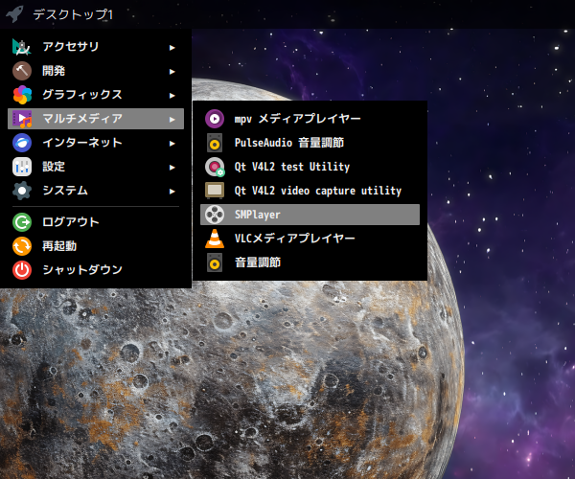The height and width of the screenshot is (479, 575).
Task: Choose 再起動 from the menu
Action: (x=96, y=246)
